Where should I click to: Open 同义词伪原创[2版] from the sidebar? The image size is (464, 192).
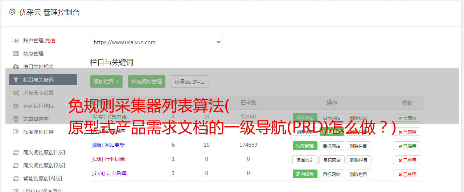tap(44, 166)
